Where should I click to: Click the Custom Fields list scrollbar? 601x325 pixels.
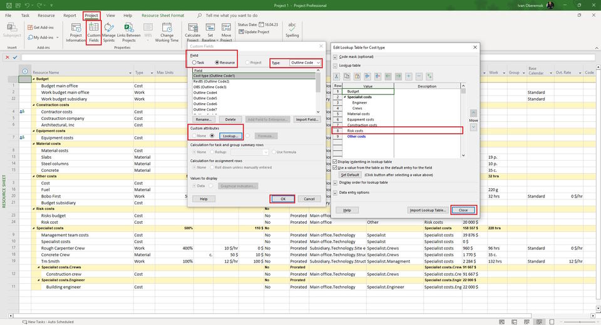(x=318, y=92)
